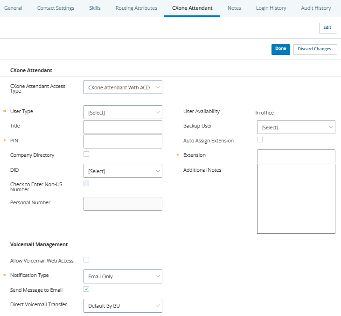Uncheck Send Message to Email
The height and width of the screenshot is (316, 341).
86,289
